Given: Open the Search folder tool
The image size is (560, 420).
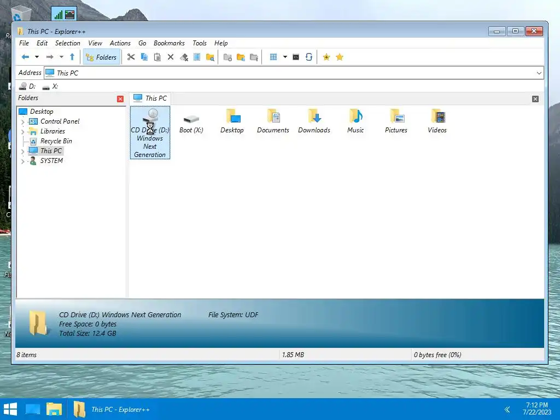Looking at the screenshot, I should pyautogui.click(x=210, y=57).
